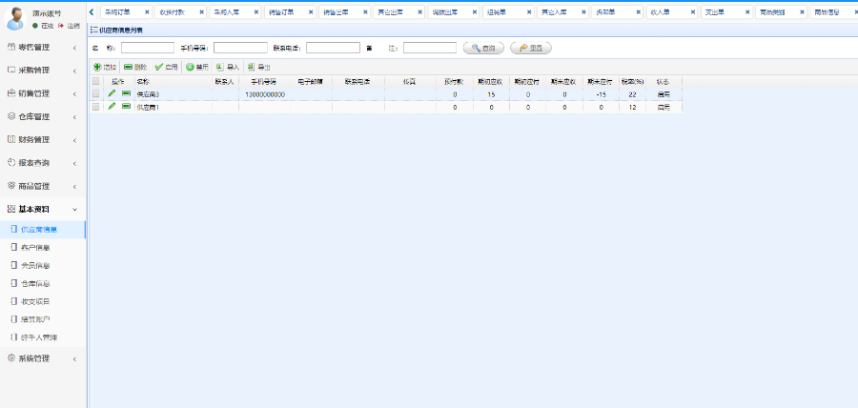This screenshot has height=408, width=858.
Task: Tick the checkbox for the 供应商1 row
Action: point(96,107)
